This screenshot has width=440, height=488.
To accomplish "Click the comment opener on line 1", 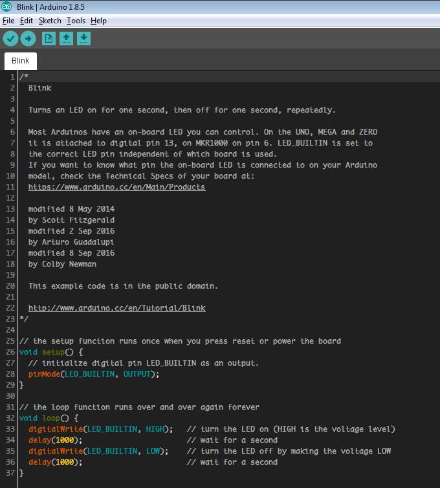I will 24,76.
